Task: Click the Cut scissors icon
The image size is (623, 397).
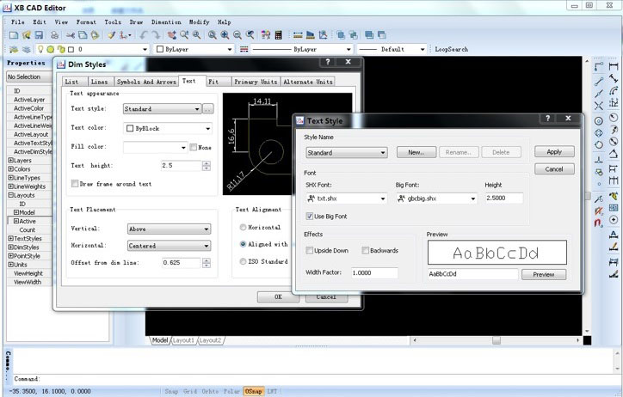Action: click(70, 35)
